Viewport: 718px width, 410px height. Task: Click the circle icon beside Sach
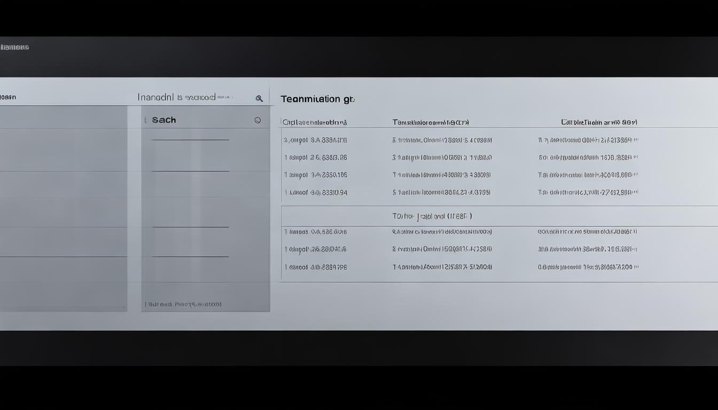(x=257, y=120)
